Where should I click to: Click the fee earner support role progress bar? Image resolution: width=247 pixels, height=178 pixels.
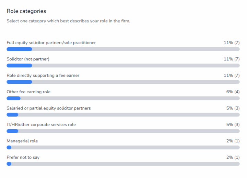tap(123, 82)
